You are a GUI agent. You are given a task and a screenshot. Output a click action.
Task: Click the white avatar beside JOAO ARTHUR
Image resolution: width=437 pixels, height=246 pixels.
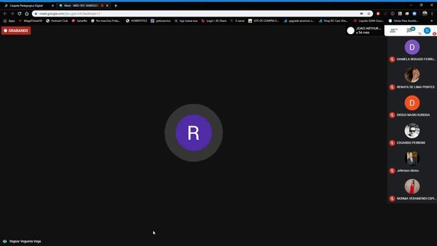tap(350, 31)
